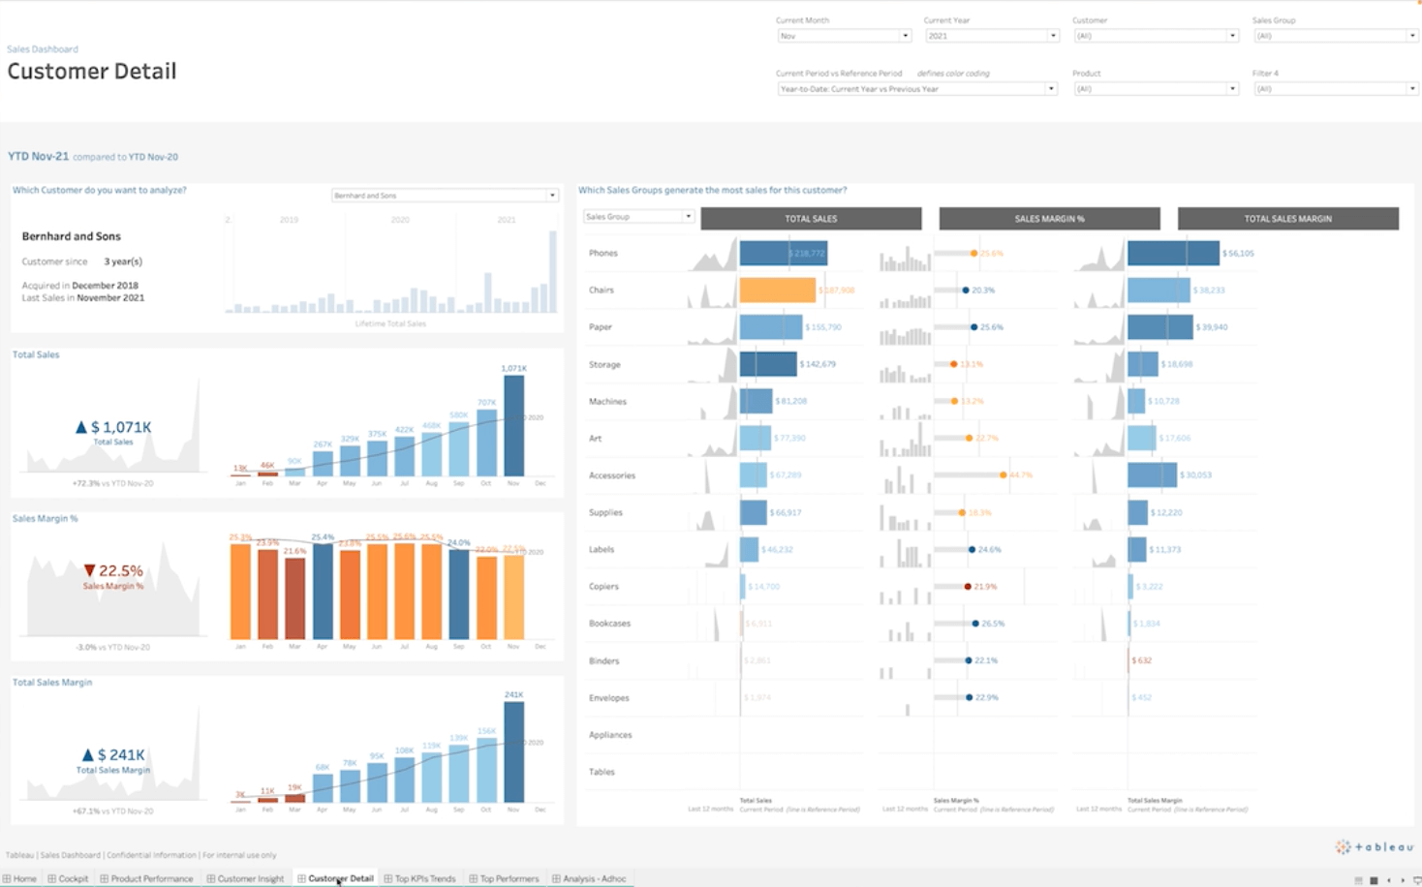The image size is (1422, 887).
Task: Click the Tableau logo icon
Action: tap(1341, 845)
